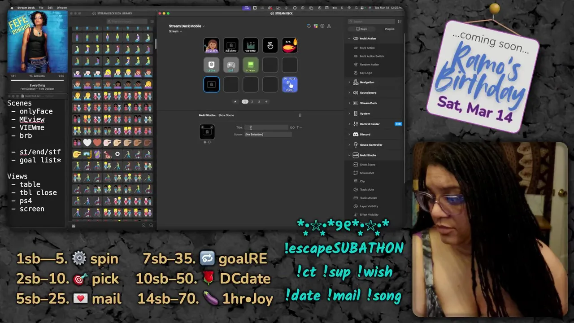Click the Icon Library search field
Screen dimensions: 574x323
127,21
